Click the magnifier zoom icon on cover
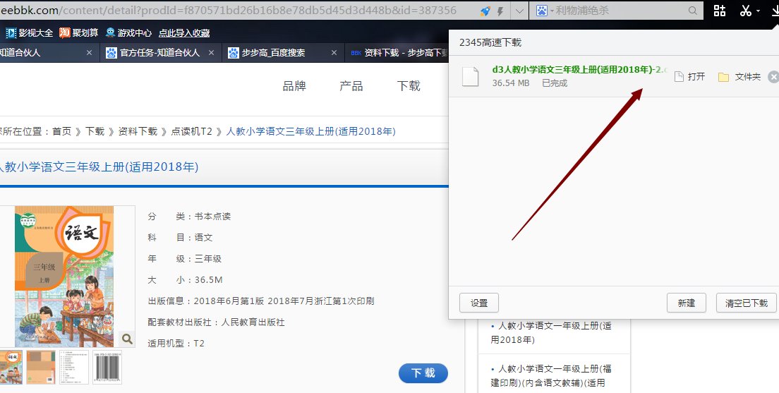 pyautogui.click(x=127, y=339)
